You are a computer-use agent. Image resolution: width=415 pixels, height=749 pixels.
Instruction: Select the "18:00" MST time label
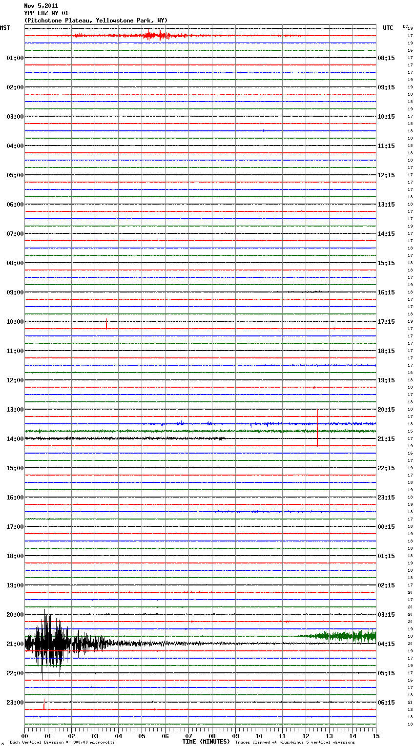coord(15,556)
